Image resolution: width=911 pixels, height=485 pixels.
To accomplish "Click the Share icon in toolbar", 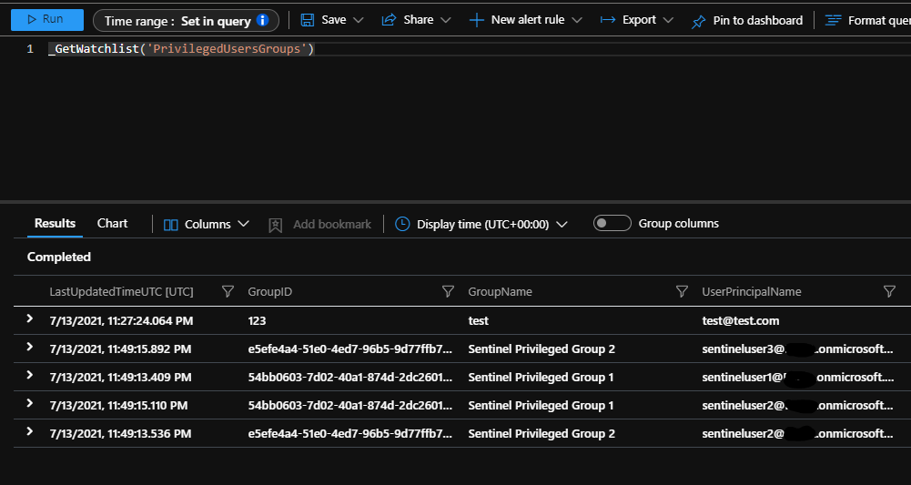I will click(x=389, y=20).
